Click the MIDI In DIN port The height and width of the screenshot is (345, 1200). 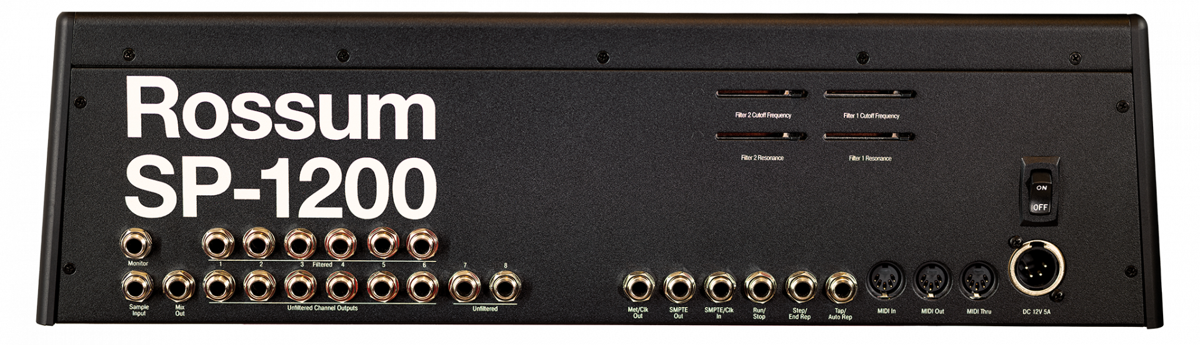[886, 280]
